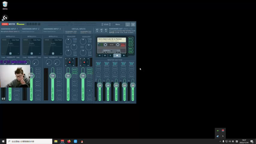Toggle K on Voicemeeter AUX strip
The width and height of the screenshot is (256, 144).
90,91
